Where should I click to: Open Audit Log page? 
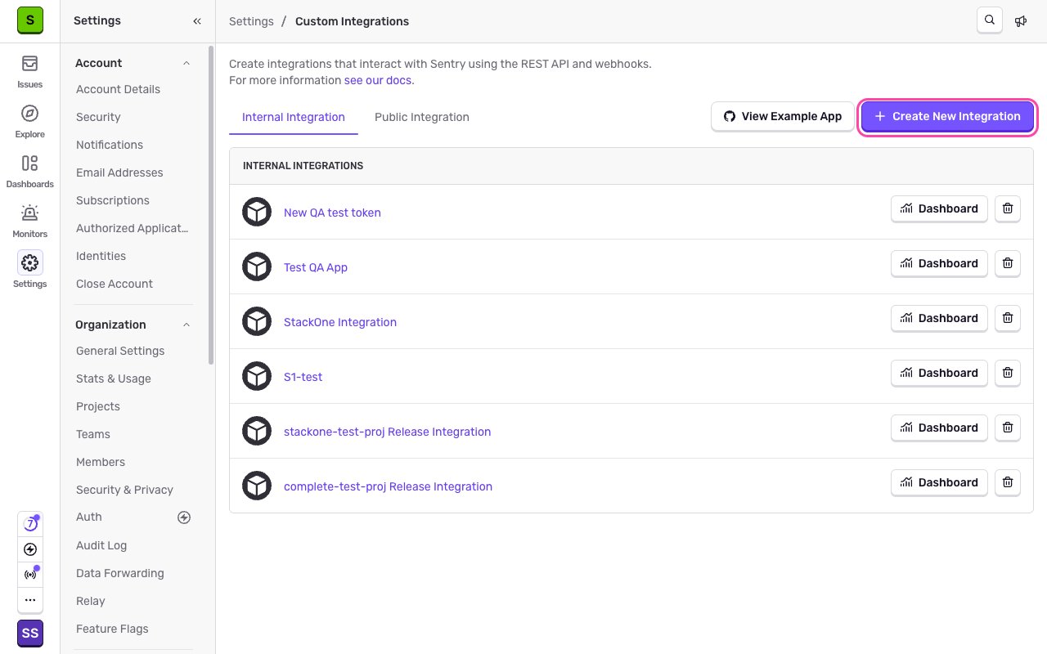click(101, 545)
